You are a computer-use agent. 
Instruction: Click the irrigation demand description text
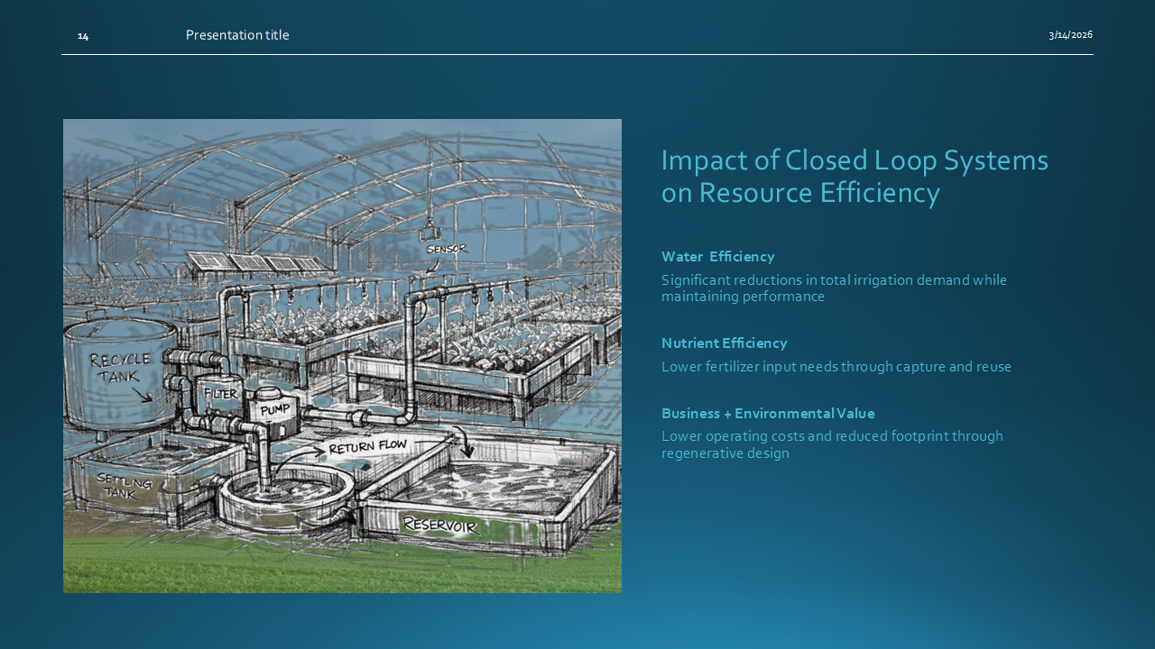coord(833,288)
